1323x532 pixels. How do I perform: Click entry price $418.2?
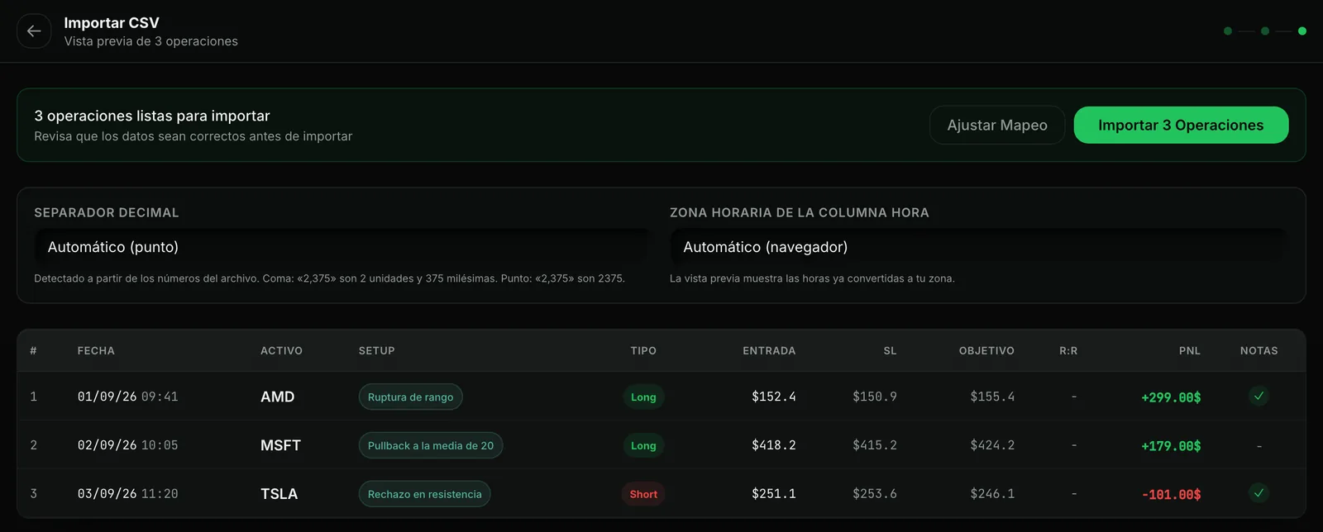[x=774, y=445]
